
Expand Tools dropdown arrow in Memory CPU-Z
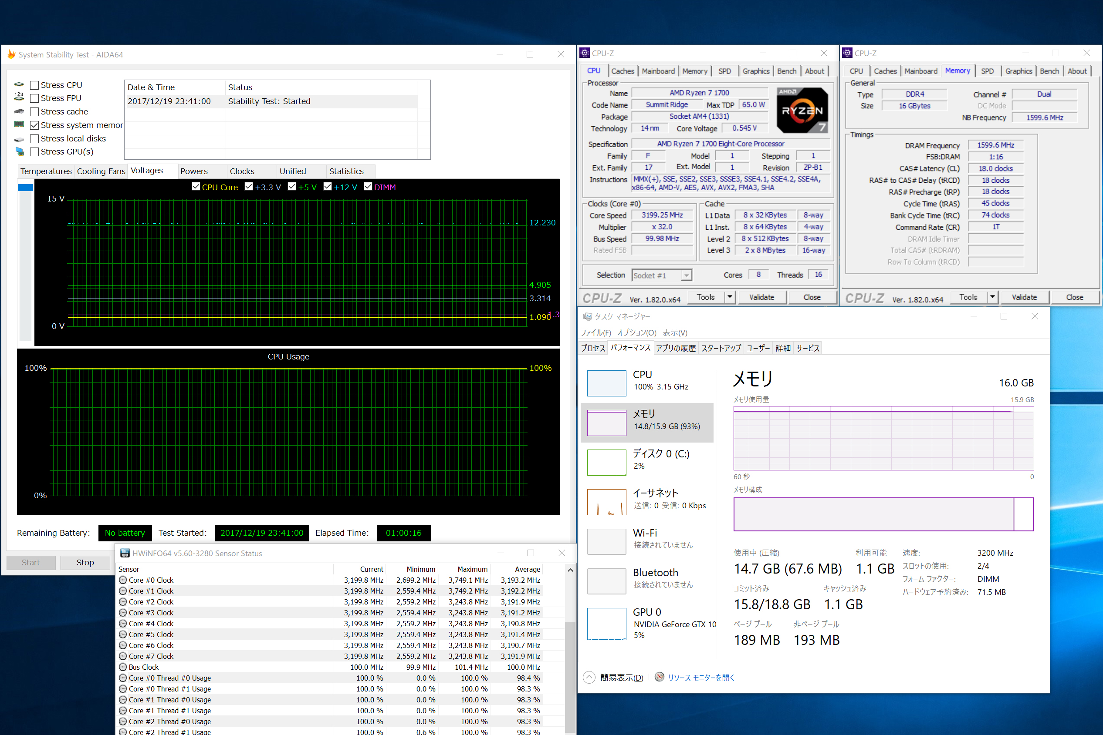coord(992,297)
